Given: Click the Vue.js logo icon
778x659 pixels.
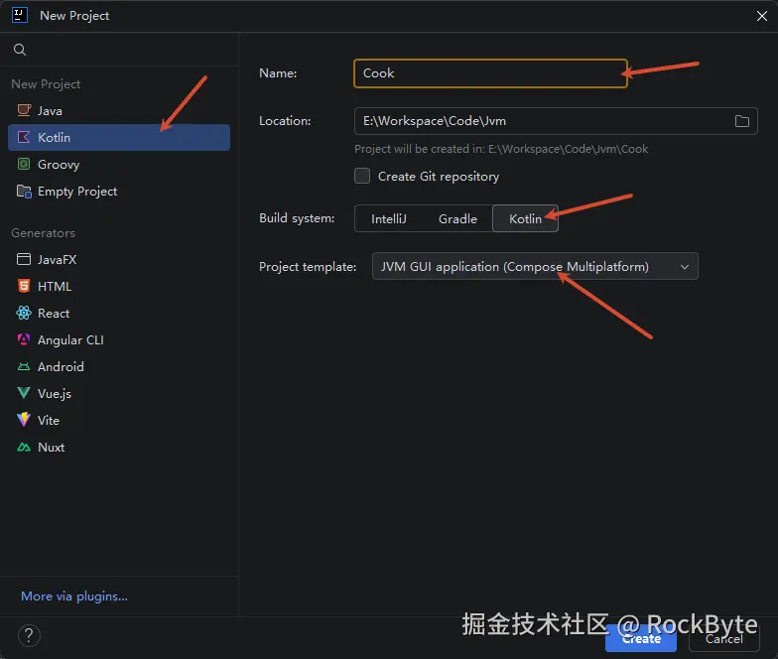Looking at the screenshot, I should pos(24,393).
